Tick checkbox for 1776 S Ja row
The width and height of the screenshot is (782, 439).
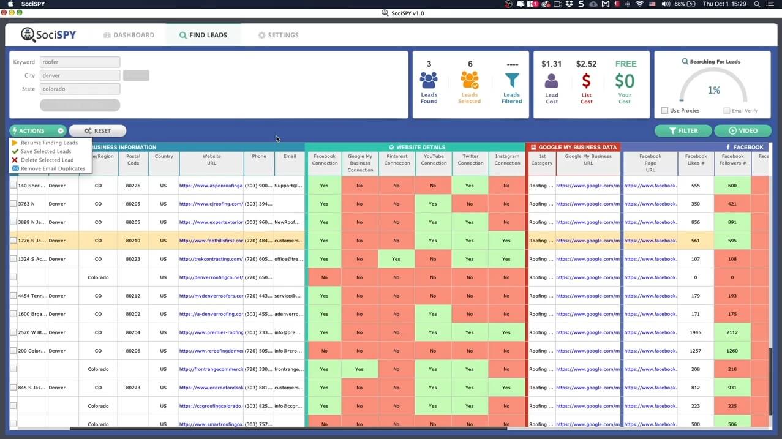(x=13, y=241)
